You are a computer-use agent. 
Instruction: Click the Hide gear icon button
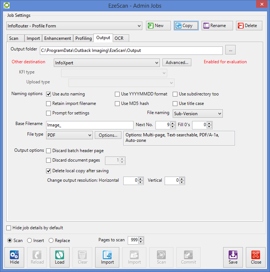pyautogui.click(x=15, y=257)
